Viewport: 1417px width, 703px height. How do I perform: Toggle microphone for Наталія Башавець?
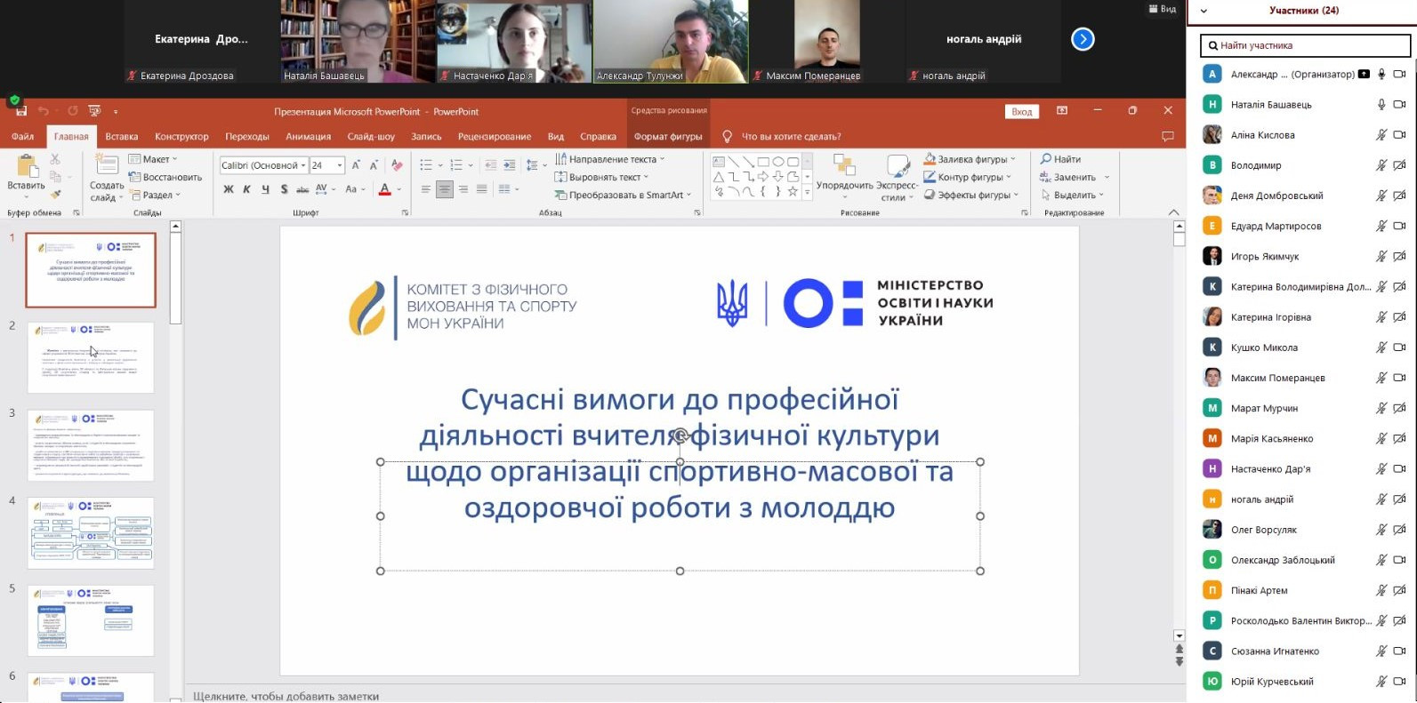pos(1381,105)
